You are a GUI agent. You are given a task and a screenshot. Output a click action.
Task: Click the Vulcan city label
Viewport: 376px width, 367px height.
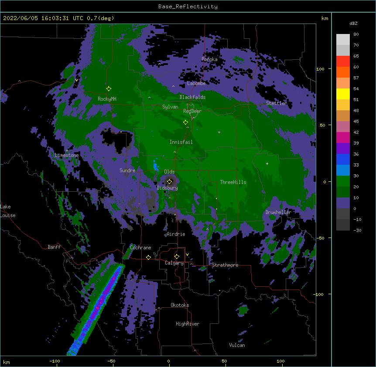pos(237,345)
